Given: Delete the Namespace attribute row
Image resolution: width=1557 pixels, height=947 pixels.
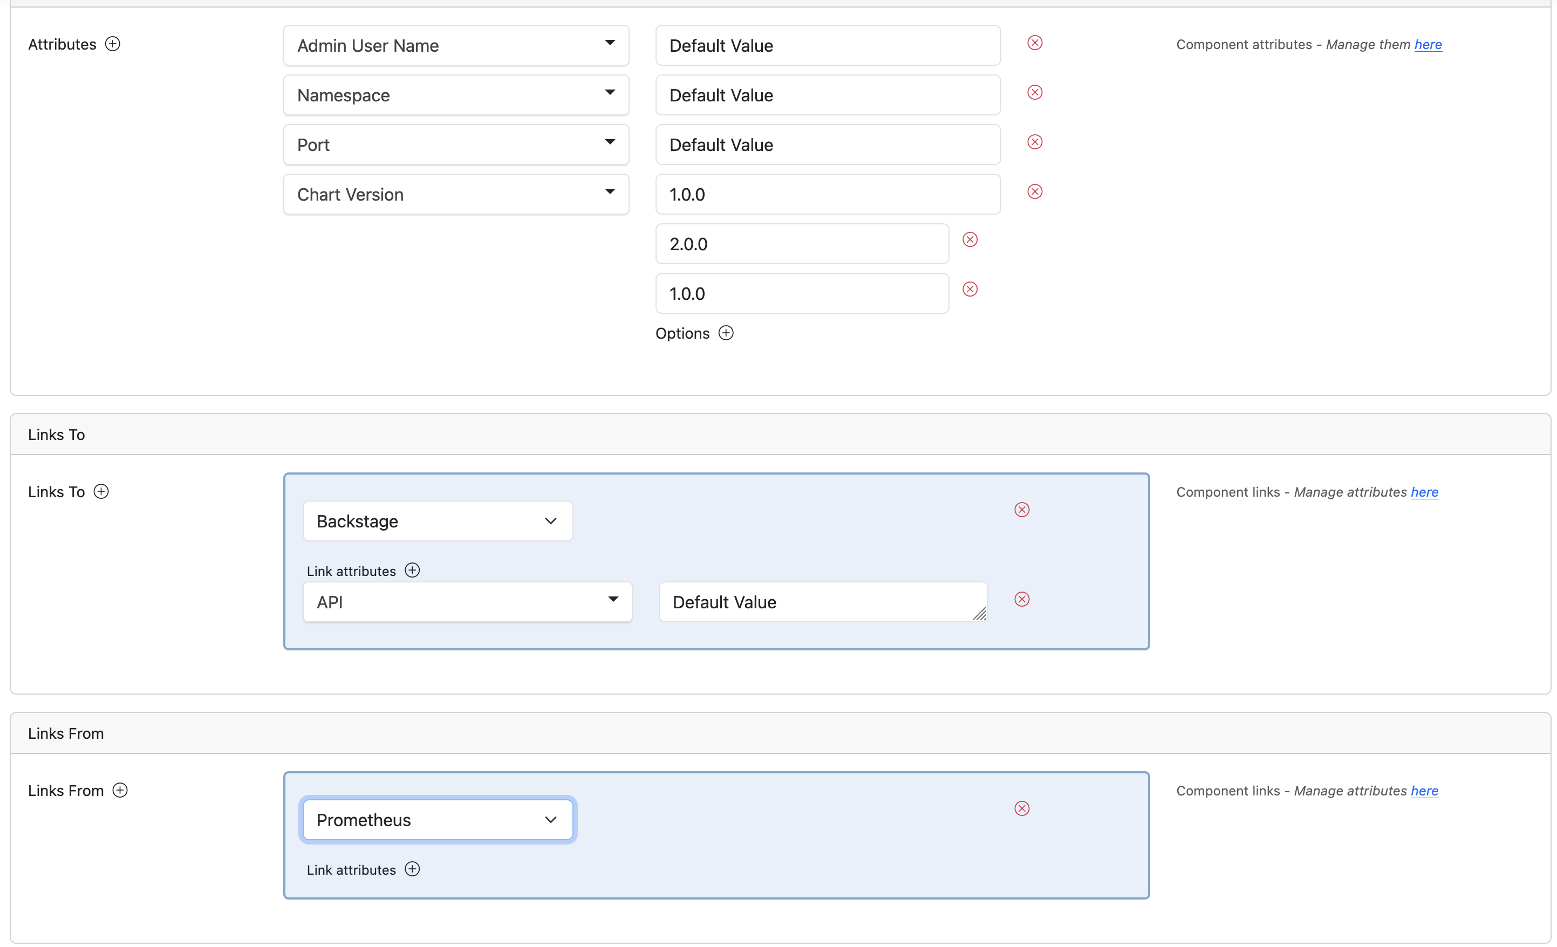Looking at the screenshot, I should [x=1034, y=93].
